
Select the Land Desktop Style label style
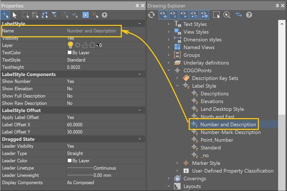[222, 109]
